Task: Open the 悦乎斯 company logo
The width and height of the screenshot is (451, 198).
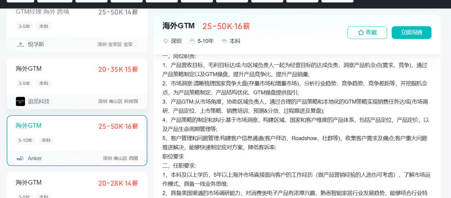Action: click(x=20, y=45)
